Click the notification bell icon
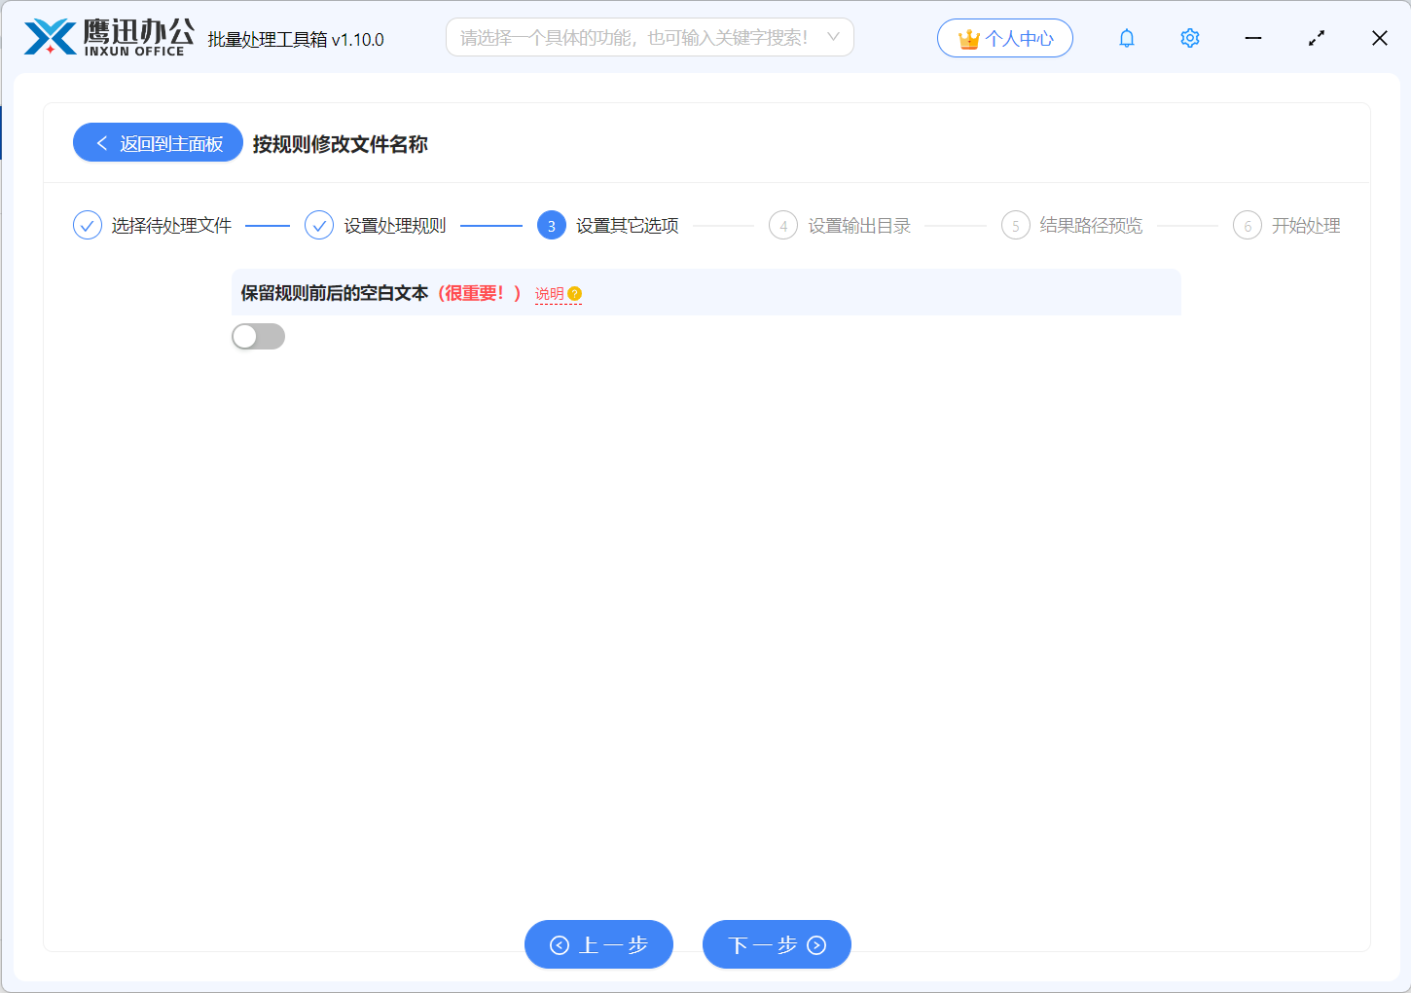The height and width of the screenshot is (993, 1411). pos(1126,38)
